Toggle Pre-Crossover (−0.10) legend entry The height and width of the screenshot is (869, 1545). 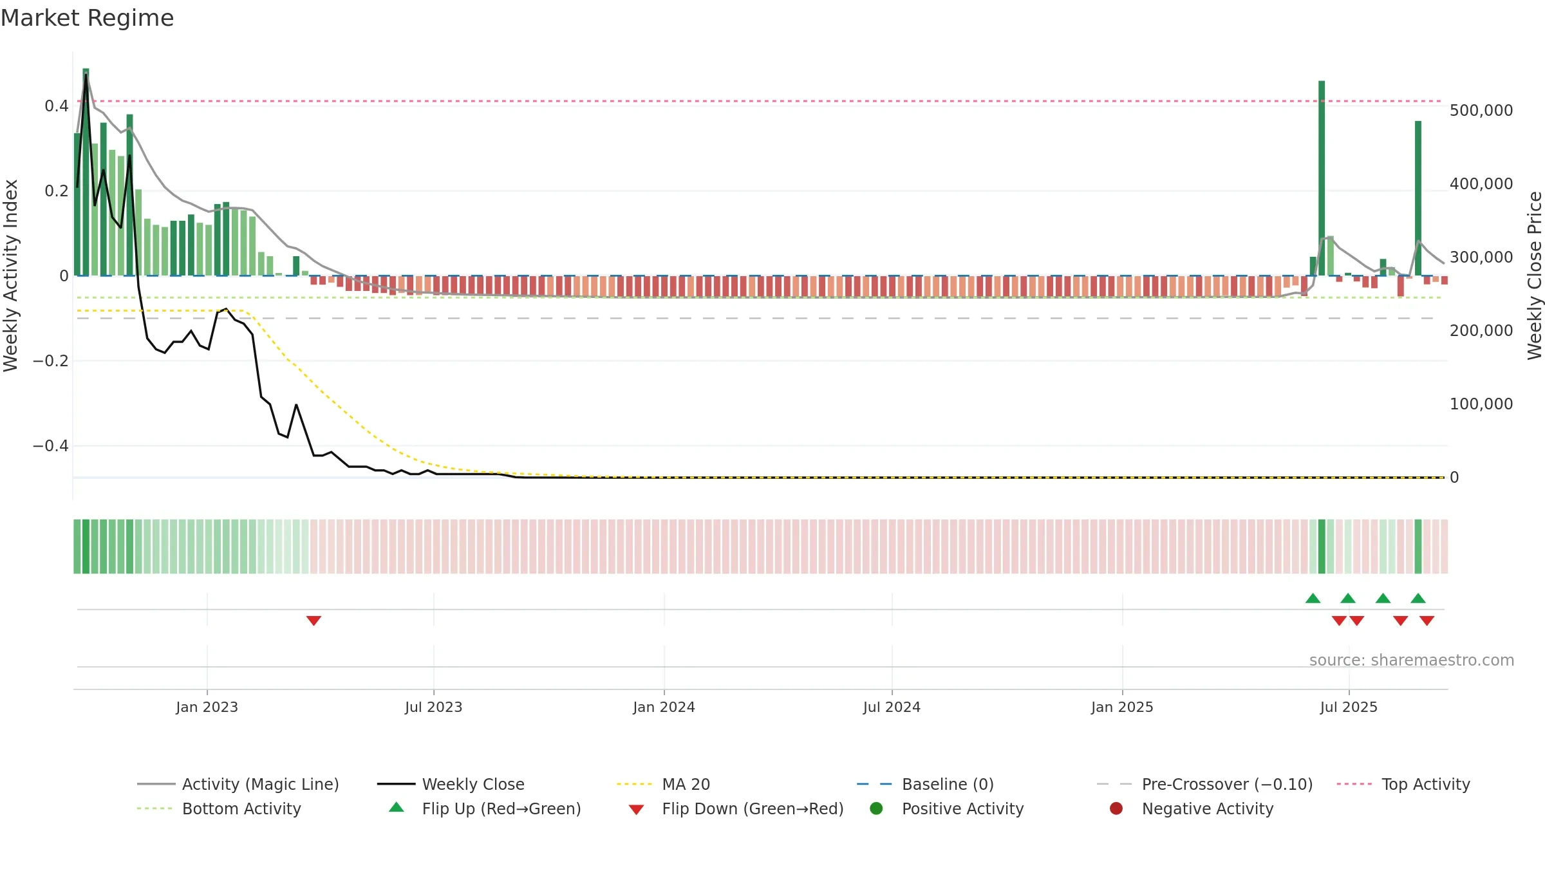point(1204,784)
